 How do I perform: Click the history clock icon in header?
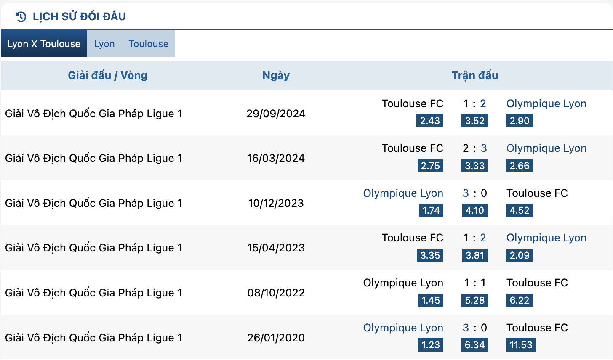point(21,16)
